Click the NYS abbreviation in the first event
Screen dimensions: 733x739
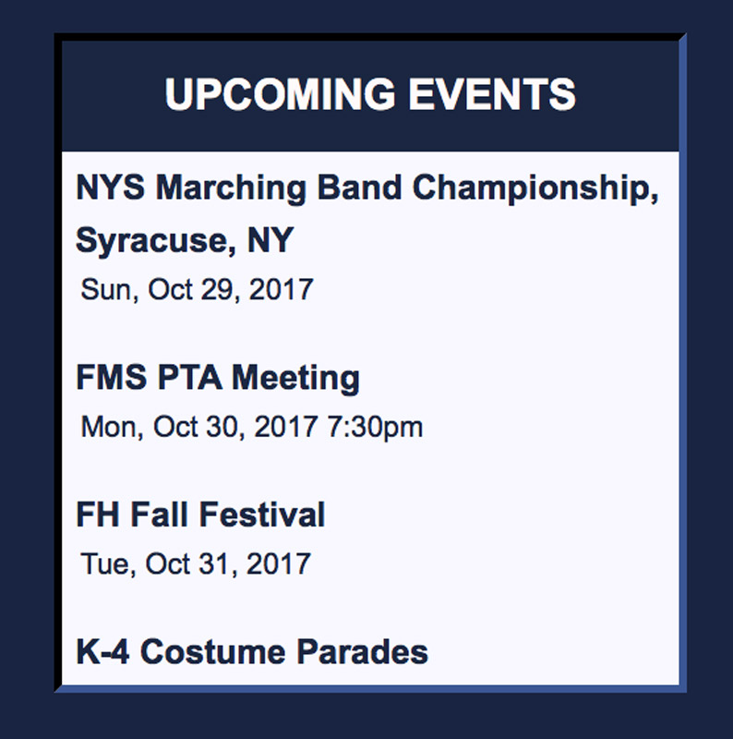coord(110,188)
